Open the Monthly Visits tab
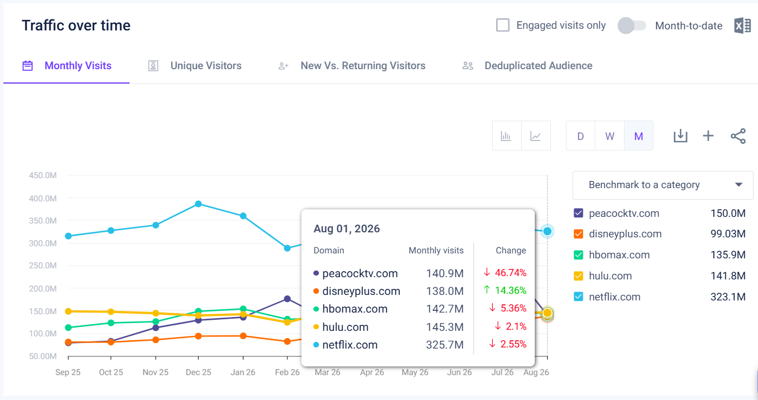Viewport: 758px width, 400px height. 66,66
